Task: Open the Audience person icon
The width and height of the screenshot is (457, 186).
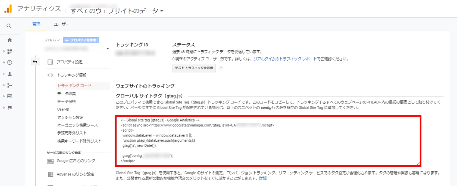Action: click(10, 74)
